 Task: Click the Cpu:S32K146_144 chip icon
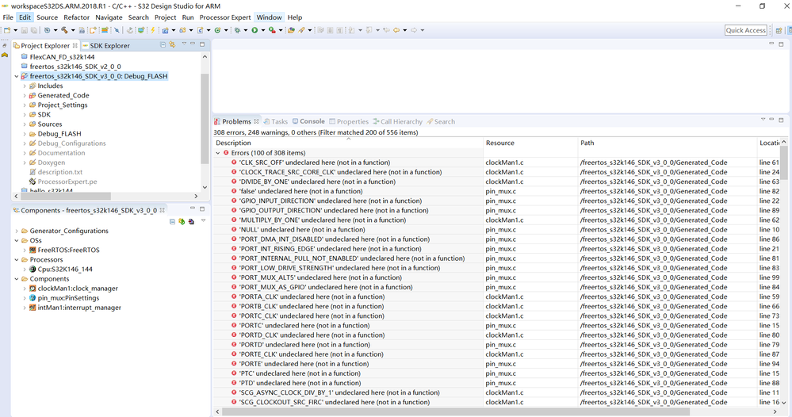tap(33, 269)
